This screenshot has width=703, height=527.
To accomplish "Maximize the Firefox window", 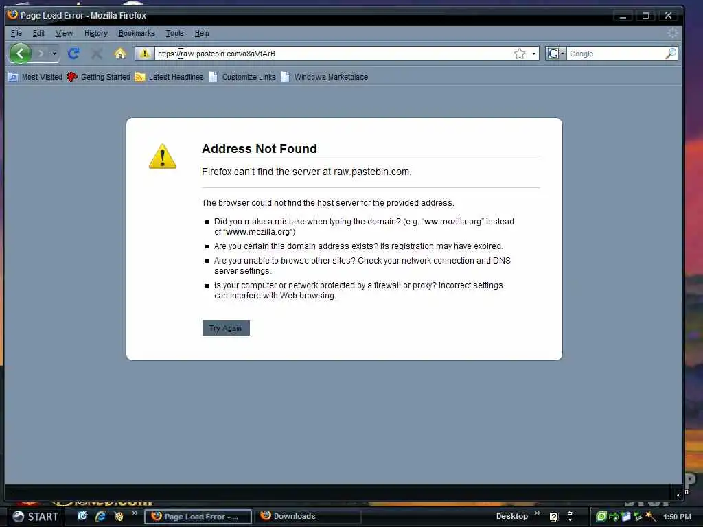I will [645, 16].
